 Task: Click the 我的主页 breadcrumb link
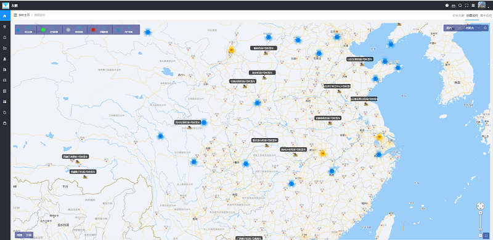click(23, 15)
